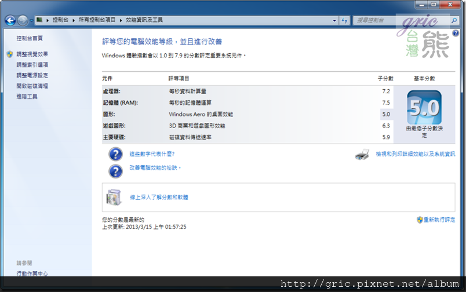Open 調整視覺效果 link
The image size is (466, 292).
32,54
